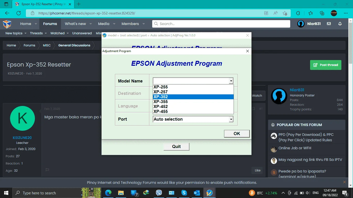Open the MISC breadcrumb link

[47, 45]
